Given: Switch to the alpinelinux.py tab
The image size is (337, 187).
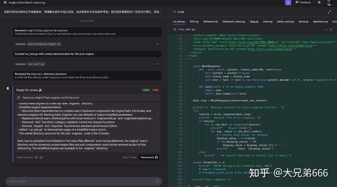Looking at the screenshot, I should [x=321, y=22].
